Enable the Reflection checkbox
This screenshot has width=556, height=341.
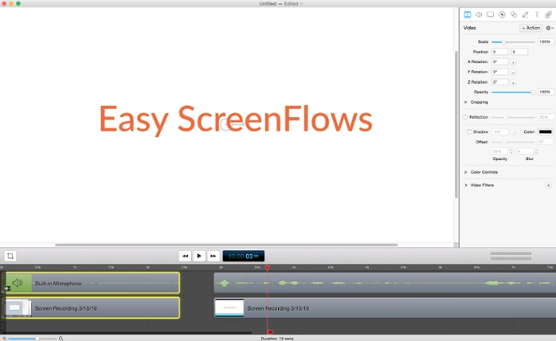click(465, 117)
